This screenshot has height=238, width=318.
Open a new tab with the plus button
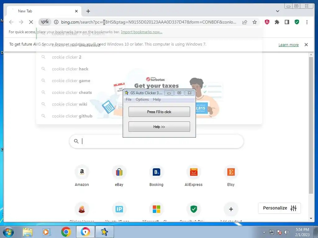[x=88, y=11]
